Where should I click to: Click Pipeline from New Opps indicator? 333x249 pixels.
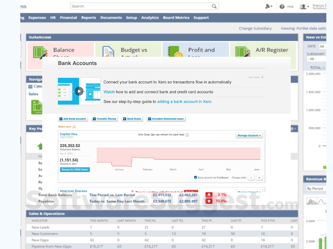coord(52,246)
